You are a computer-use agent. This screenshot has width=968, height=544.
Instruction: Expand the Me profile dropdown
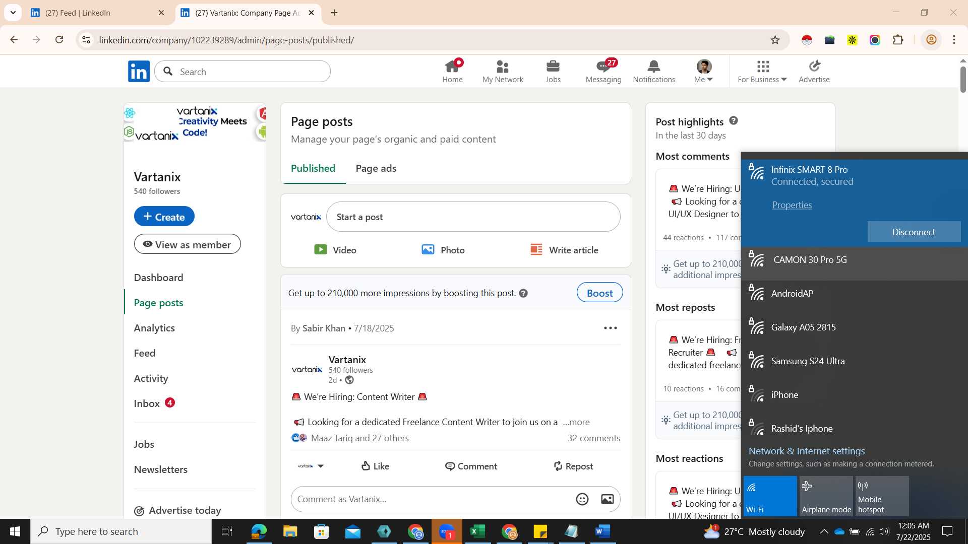coord(704,72)
